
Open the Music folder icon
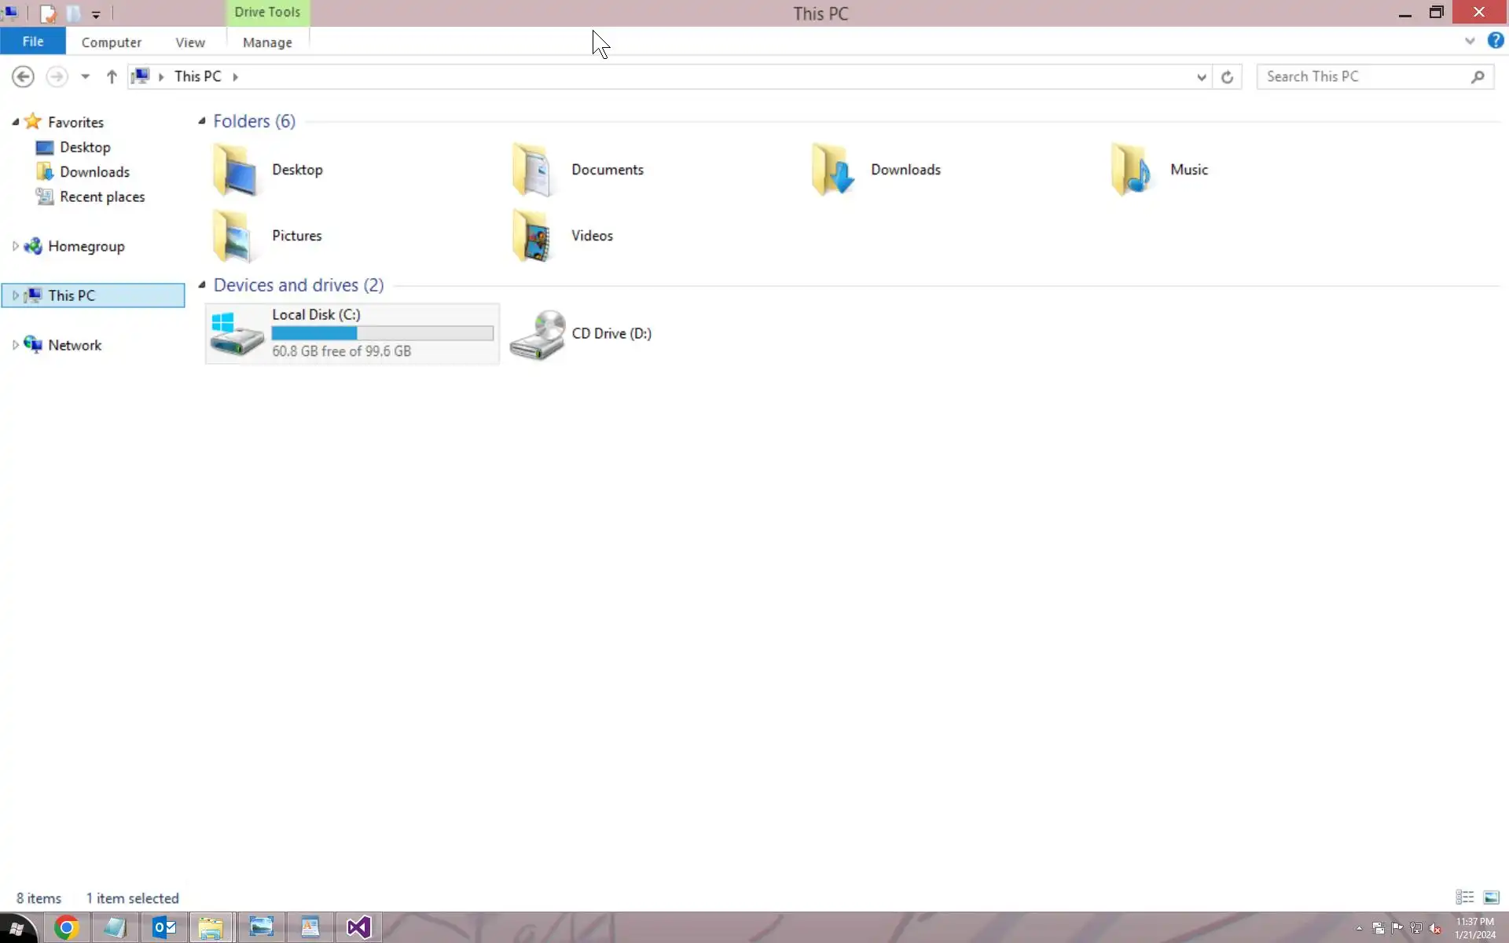coord(1132,170)
